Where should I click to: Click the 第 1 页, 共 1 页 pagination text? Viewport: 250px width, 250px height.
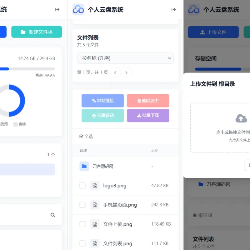coord(92,72)
